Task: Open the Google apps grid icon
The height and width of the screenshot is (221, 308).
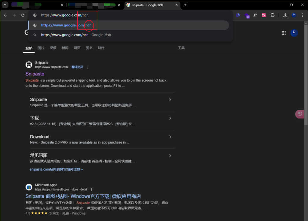Action: [x=283, y=33]
